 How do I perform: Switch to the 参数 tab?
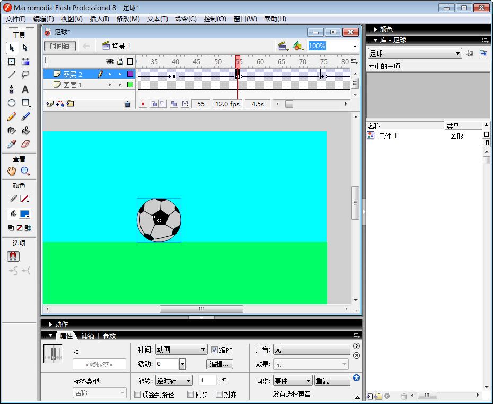click(x=109, y=336)
